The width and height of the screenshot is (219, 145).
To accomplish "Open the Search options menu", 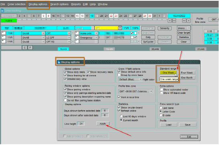I will [x=59, y=4].
